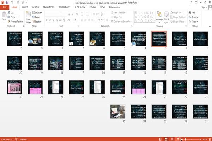Switch to the TRANSITIONS tab
Image resolution: width=212 pixels, height=141 pixels.
coord(49,7)
